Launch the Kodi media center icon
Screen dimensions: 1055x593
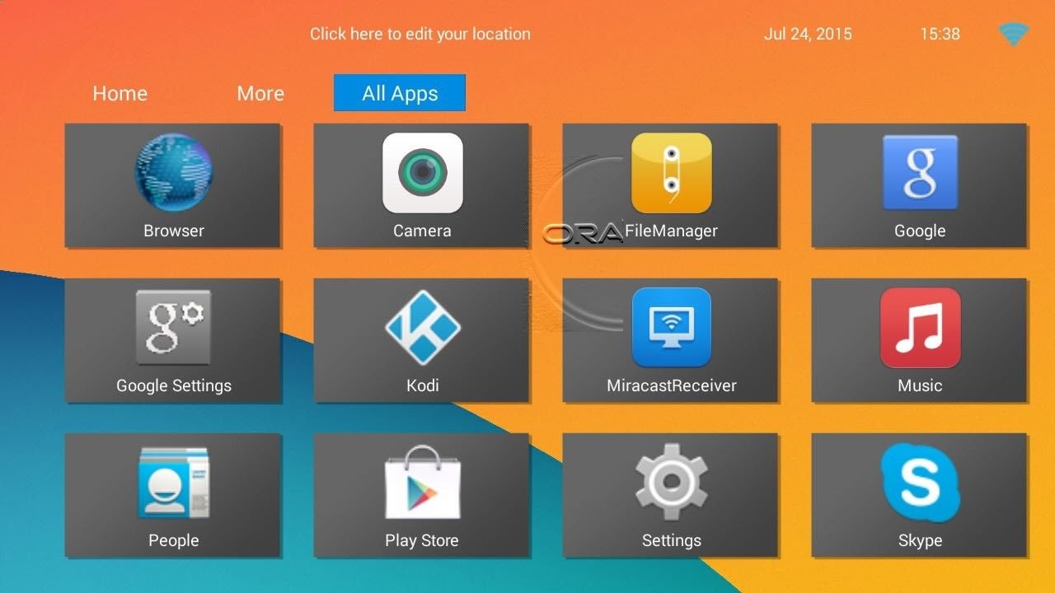coord(423,328)
